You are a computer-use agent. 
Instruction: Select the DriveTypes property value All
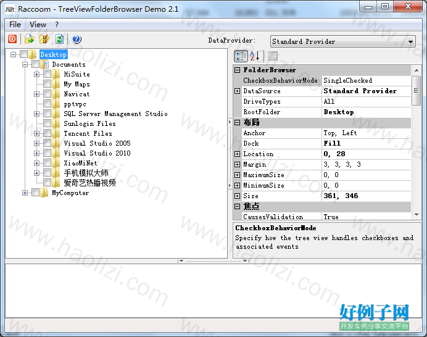tap(329, 101)
